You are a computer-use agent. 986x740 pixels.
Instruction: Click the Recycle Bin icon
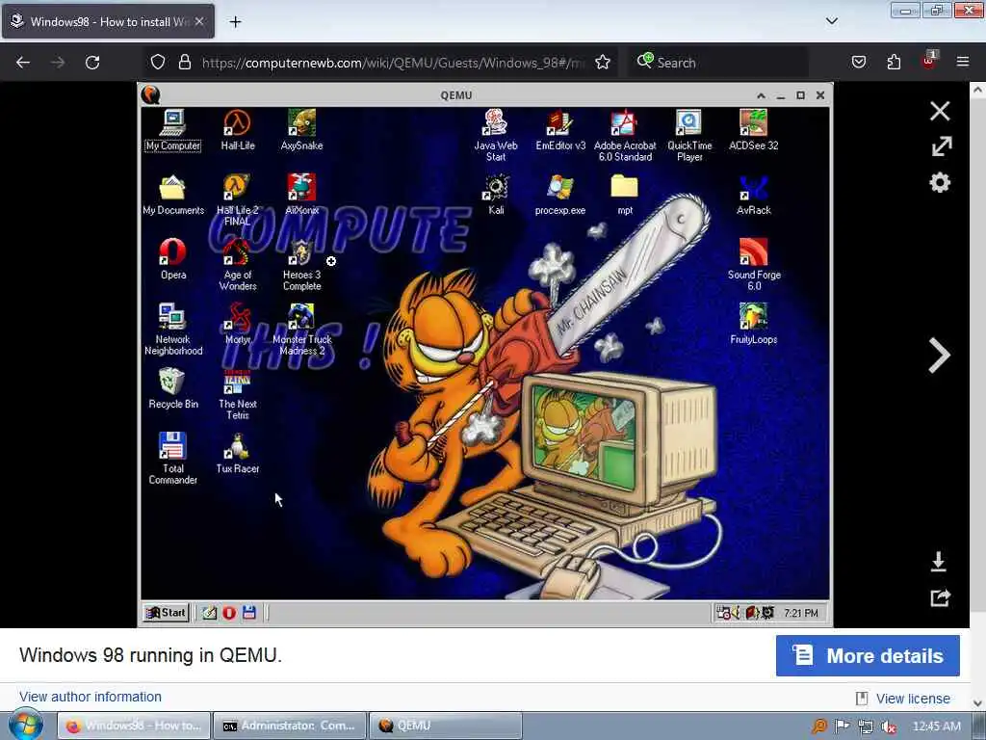(173, 389)
